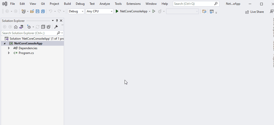The height and width of the screenshot is (125, 274).
Task: Open the Project menu
Action: point(54,4)
